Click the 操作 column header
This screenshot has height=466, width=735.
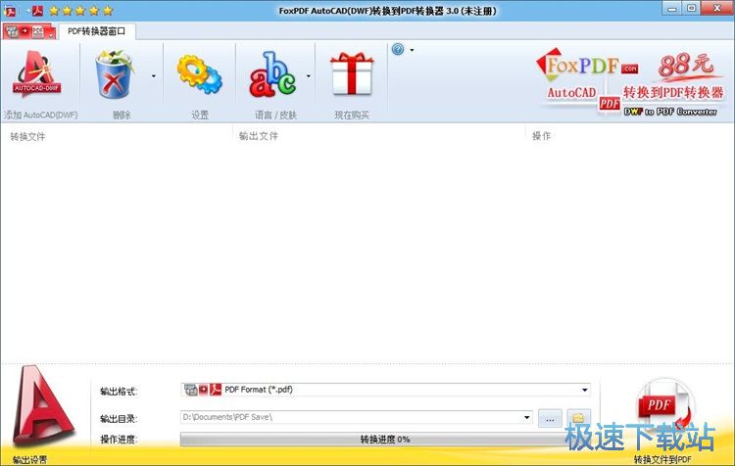pyautogui.click(x=541, y=136)
